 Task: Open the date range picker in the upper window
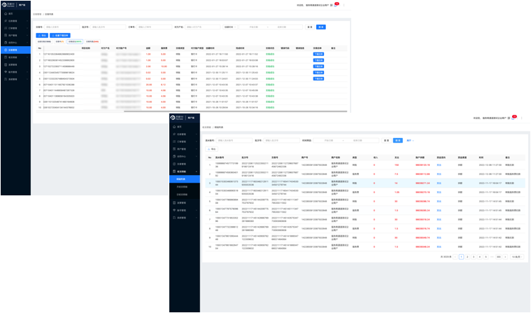tap(271, 27)
